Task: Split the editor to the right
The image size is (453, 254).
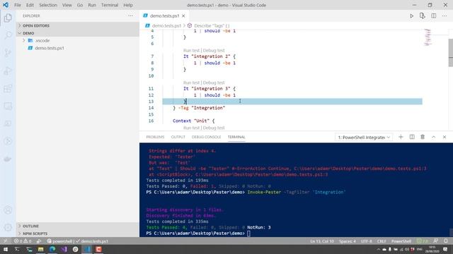Action: click(x=434, y=16)
